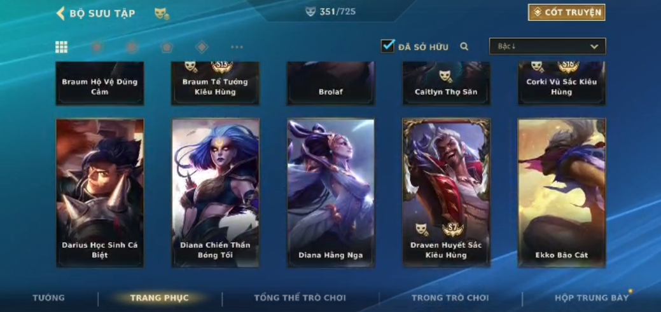Viewport: 661px width, 312px height.
Task: Open the Hộp Trưng Bày tab
Action: (x=592, y=297)
